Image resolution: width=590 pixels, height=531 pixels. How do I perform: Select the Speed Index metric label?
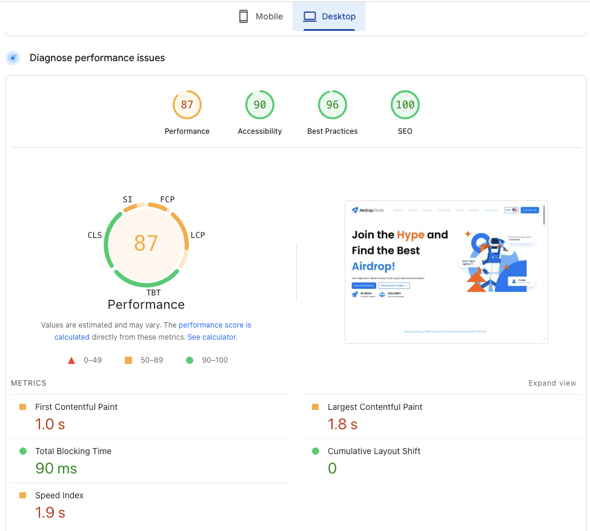point(59,495)
